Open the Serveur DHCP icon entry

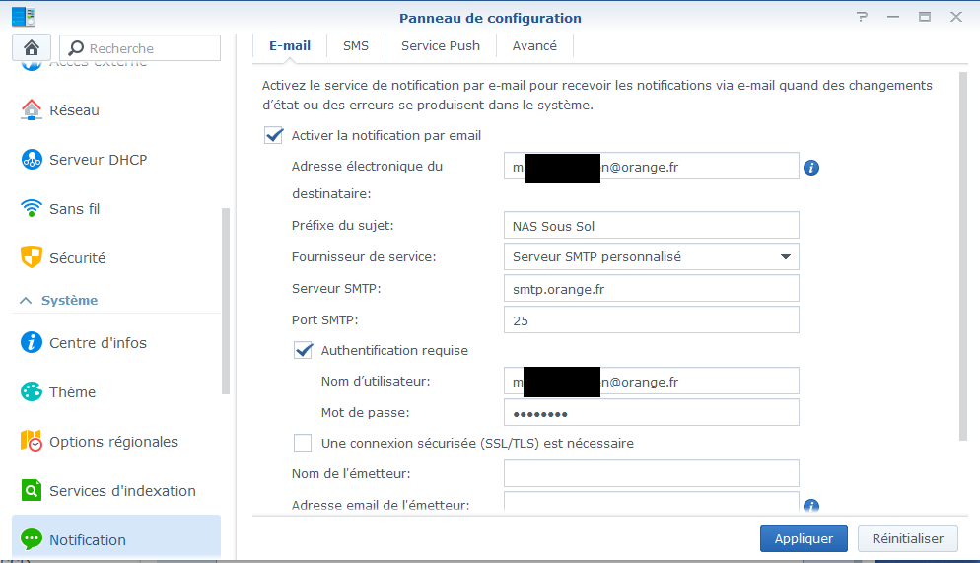(x=33, y=159)
